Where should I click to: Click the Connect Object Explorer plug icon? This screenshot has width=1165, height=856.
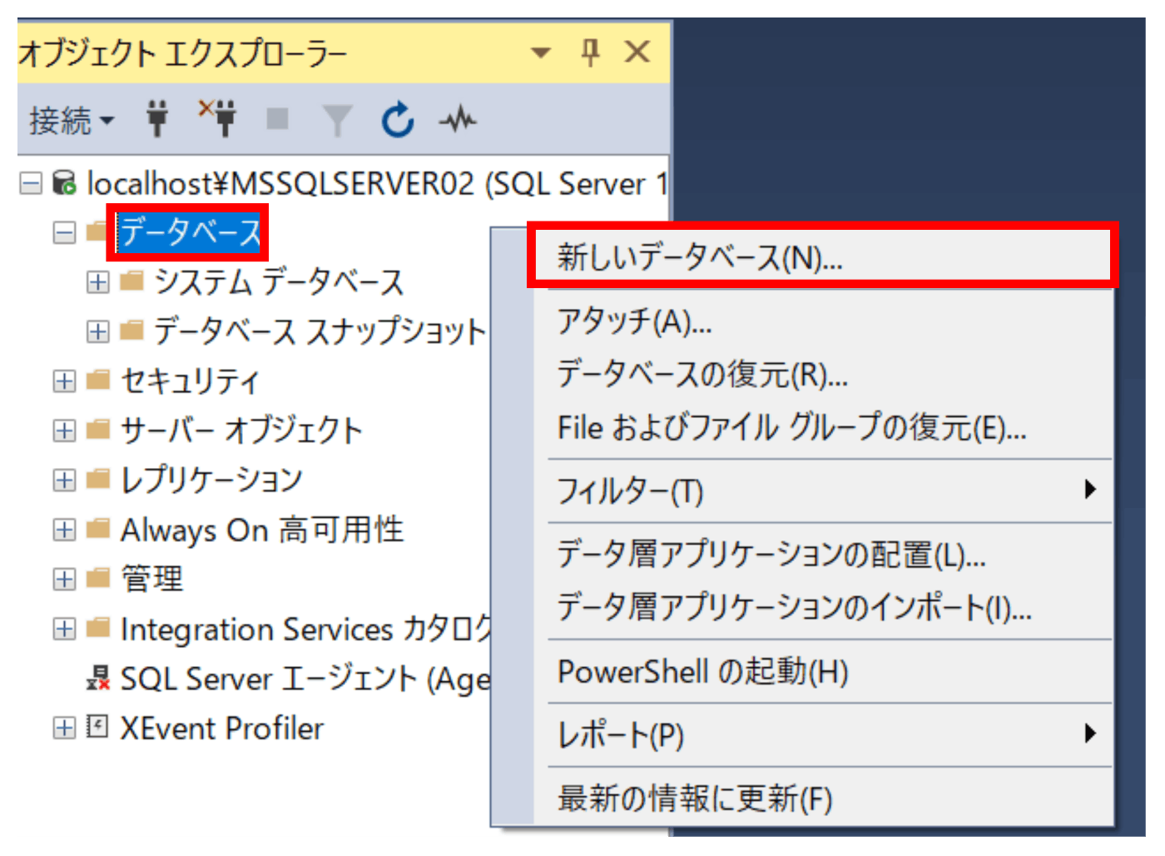[x=157, y=119]
